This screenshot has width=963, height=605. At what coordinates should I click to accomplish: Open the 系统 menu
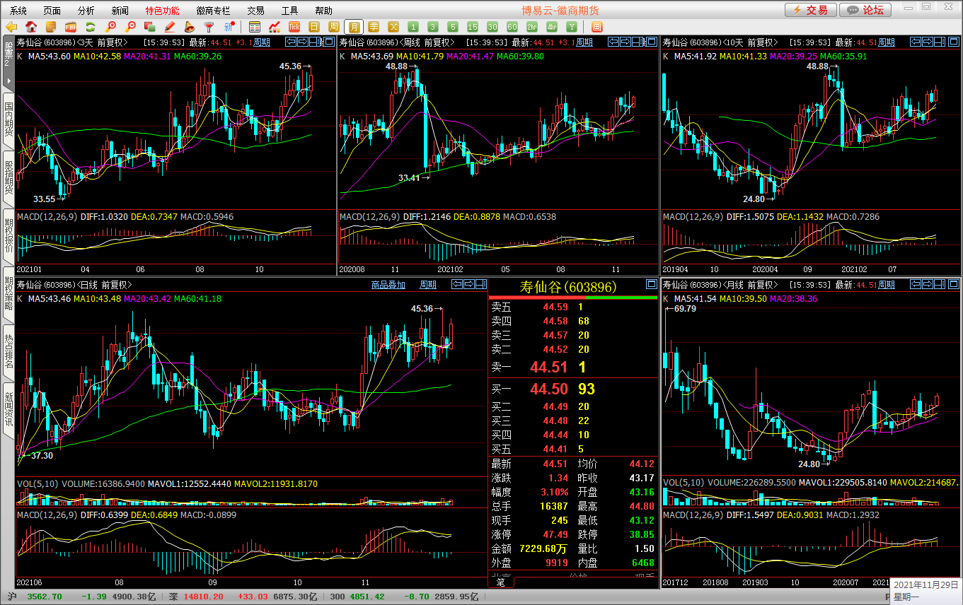point(18,11)
